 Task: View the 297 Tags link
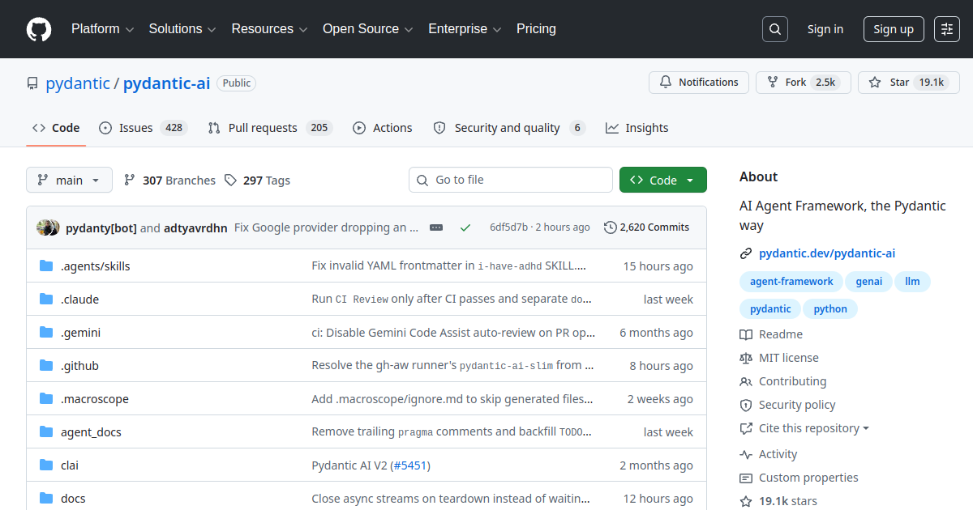click(257, 181)
